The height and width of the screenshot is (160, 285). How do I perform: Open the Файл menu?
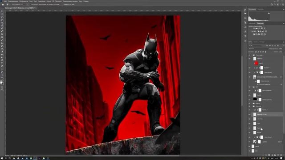pyautogui.click(x=5, y=1)
